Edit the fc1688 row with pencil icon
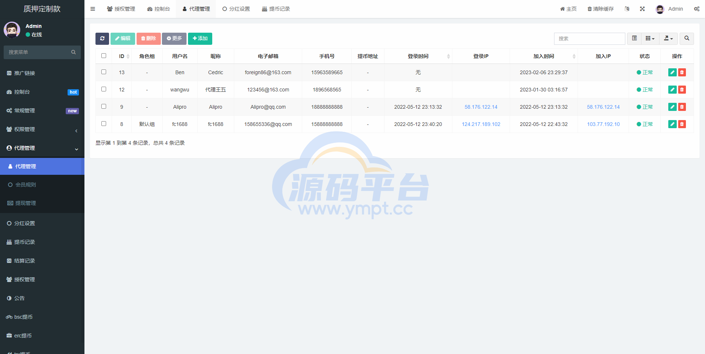This screenshot has height=354, width=705. coord(672,124)
